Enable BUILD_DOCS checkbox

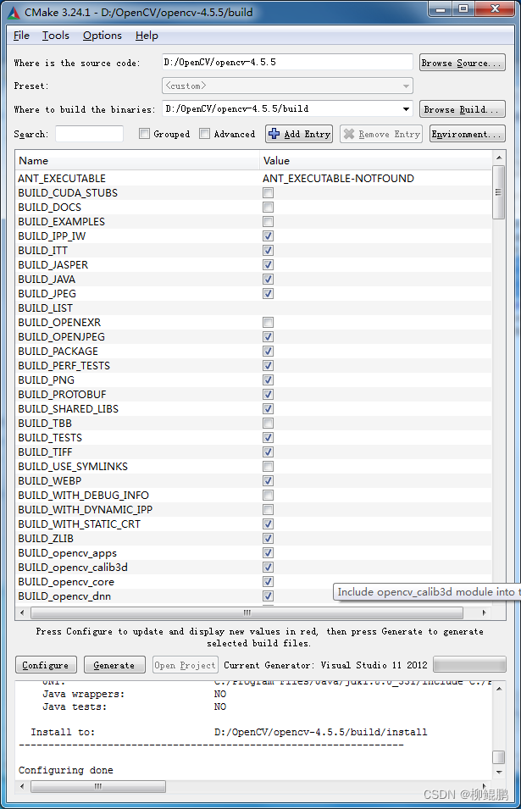point(269,208)
